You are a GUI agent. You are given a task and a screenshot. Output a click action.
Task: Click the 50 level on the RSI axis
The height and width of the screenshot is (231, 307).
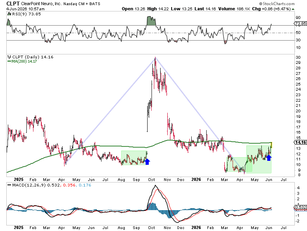298,33
